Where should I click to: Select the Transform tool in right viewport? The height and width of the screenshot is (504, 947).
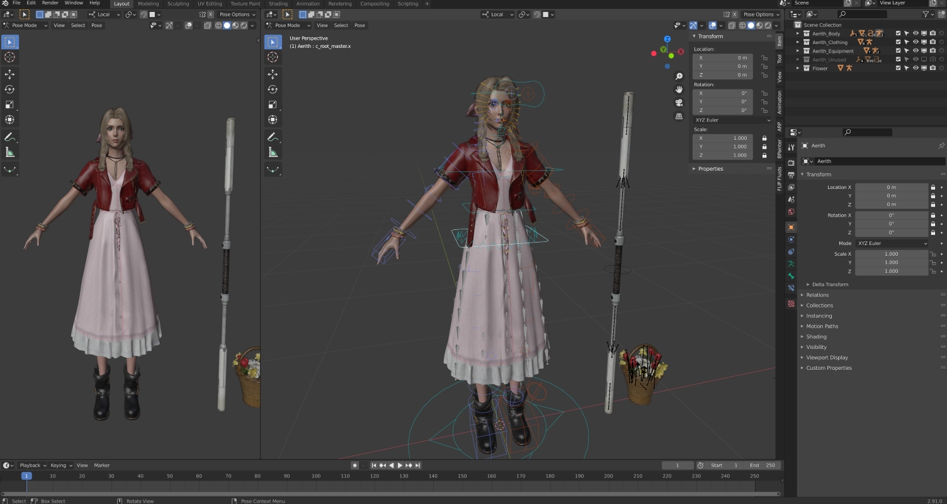click(273, 120)
